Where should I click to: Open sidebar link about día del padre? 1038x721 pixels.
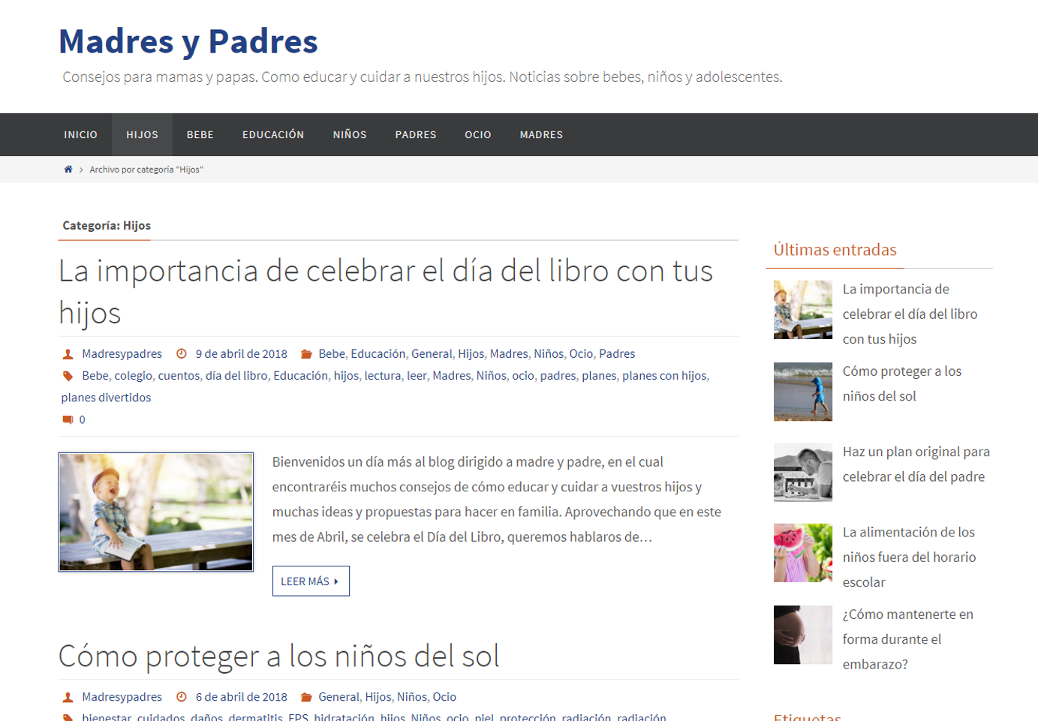(916, 464)
